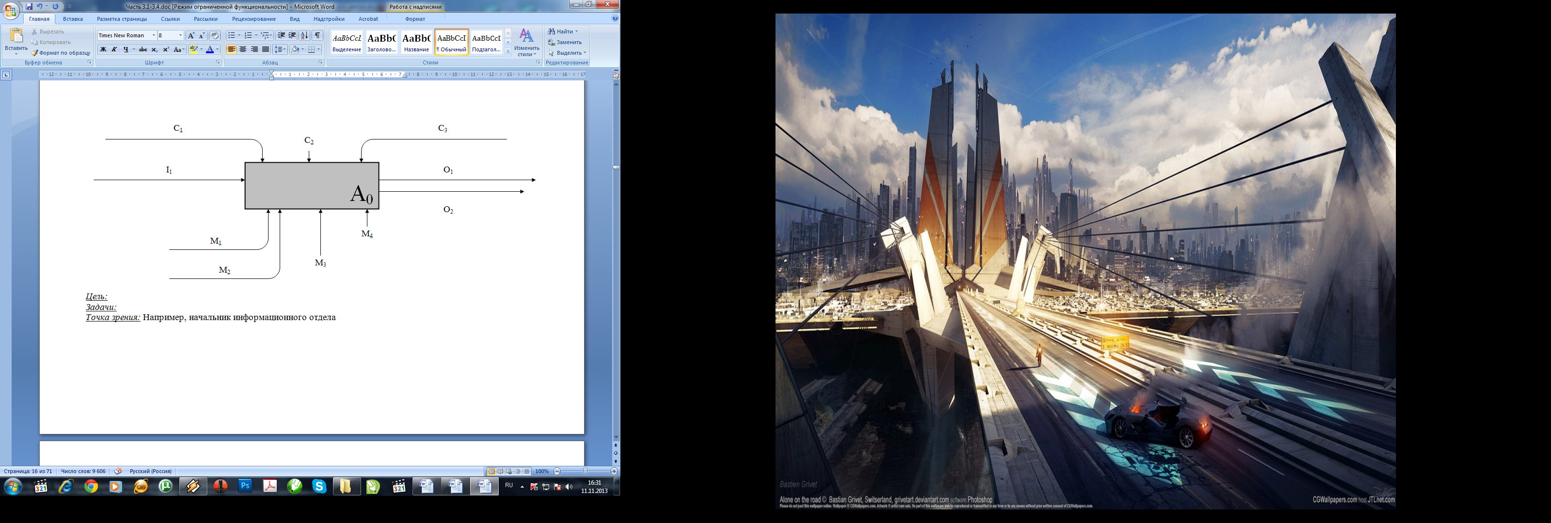Center align the text
1551x523 pixels.
point(243,49)
